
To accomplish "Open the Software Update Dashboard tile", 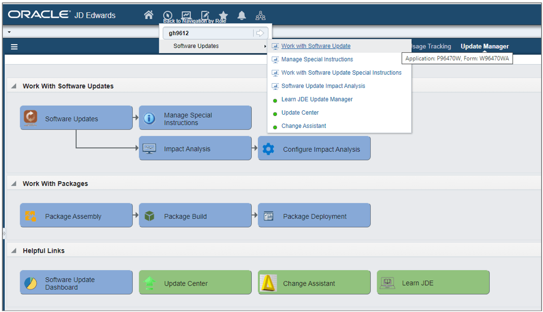I will pos(76,282).
